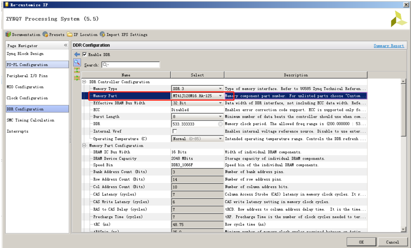Collapse the Page Navigator panel chevron
Viewport: 411px width, 248px height.
pyautogui.click(x=65, y=45)
